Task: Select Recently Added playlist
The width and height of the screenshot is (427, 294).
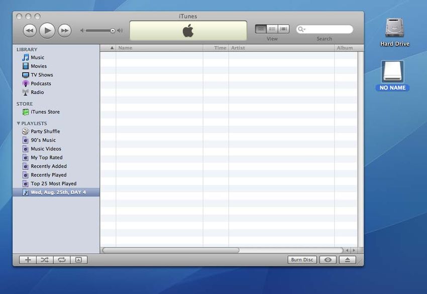Action: (x=56, y=166)
